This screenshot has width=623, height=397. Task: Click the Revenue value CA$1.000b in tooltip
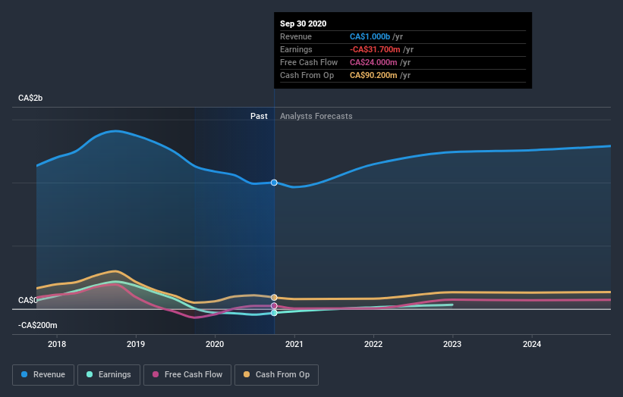(x=370, y=36)
